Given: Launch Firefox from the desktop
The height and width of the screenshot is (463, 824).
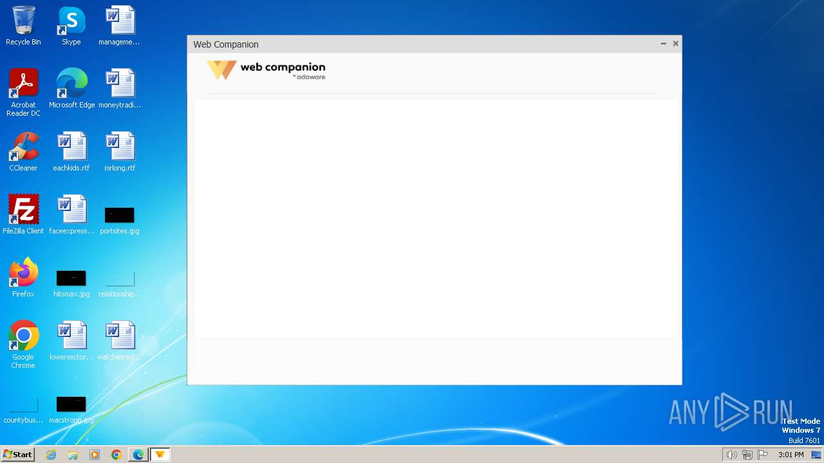Looking at the screenshot, I should click(x=23, y=278).
